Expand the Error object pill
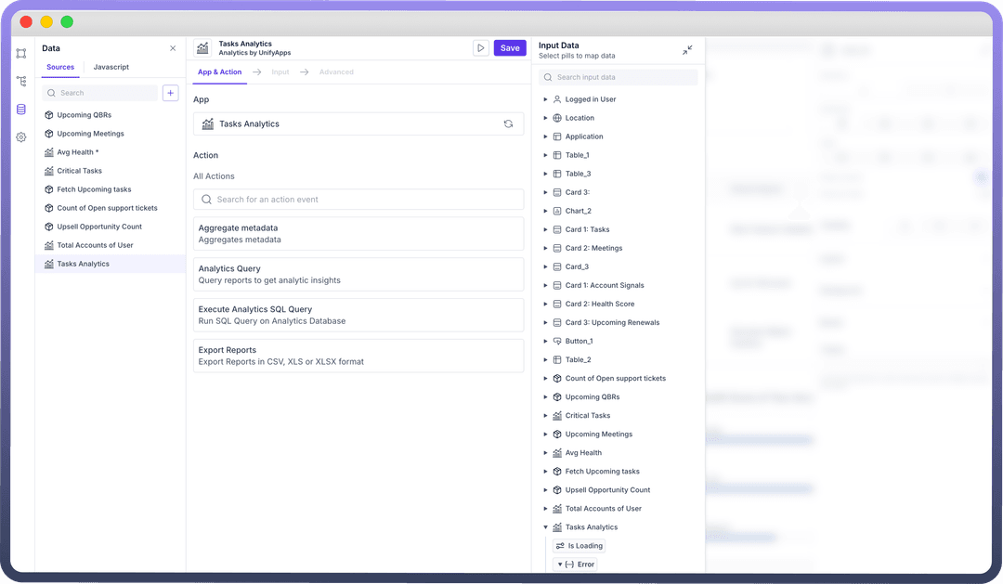 [x=560, y=565]
